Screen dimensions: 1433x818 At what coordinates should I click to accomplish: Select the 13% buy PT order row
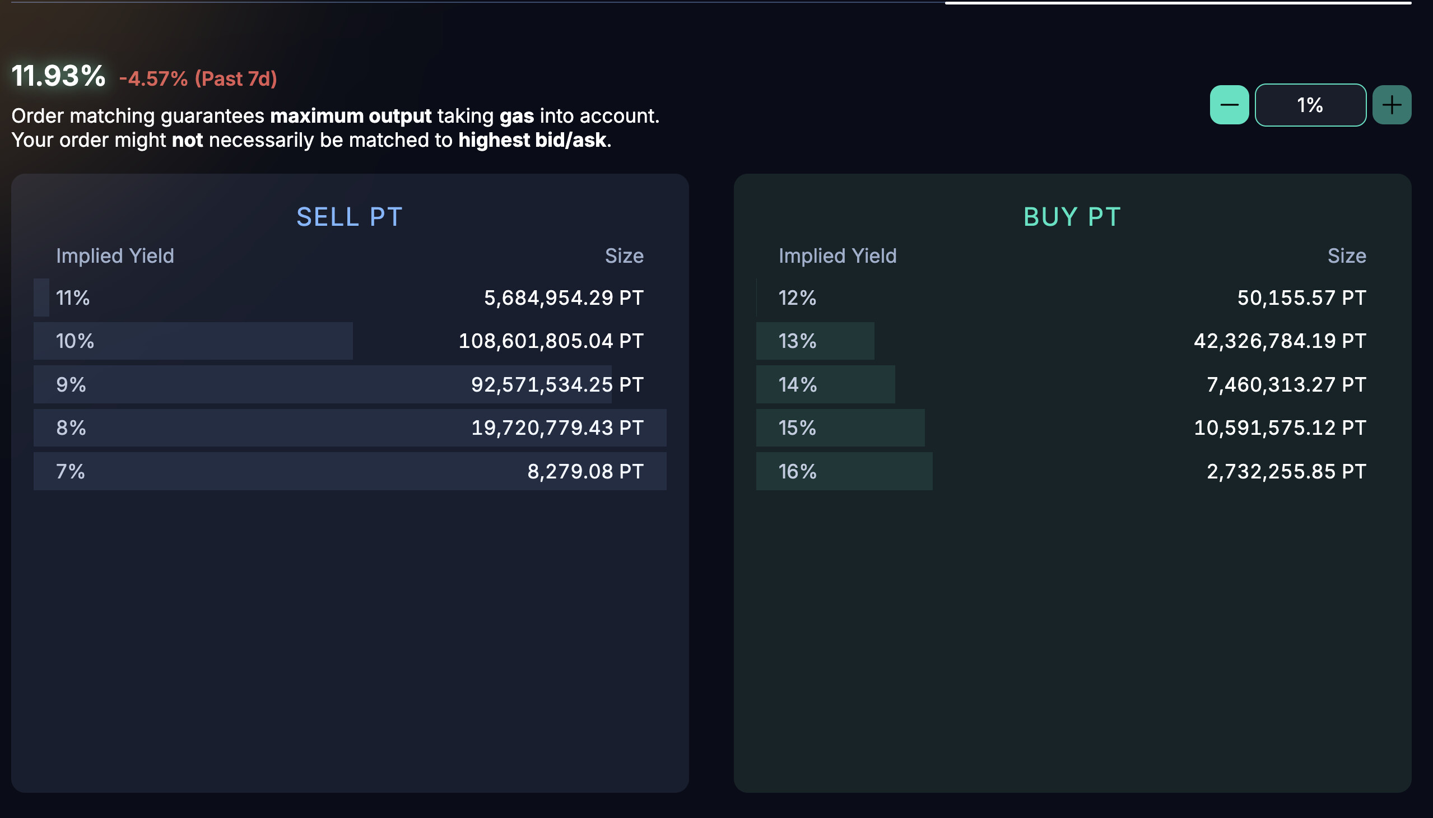pos(1072,341)
